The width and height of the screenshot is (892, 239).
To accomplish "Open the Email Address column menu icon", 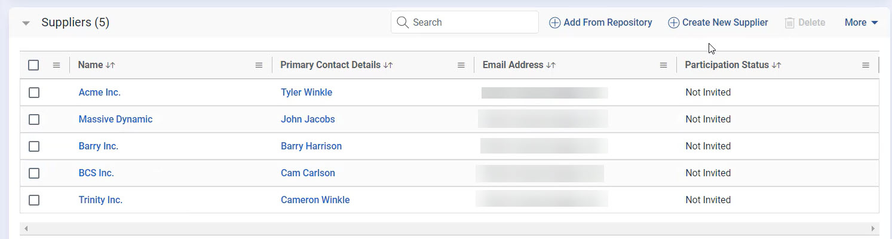I will pyautogui.click(x=663, y=65).
